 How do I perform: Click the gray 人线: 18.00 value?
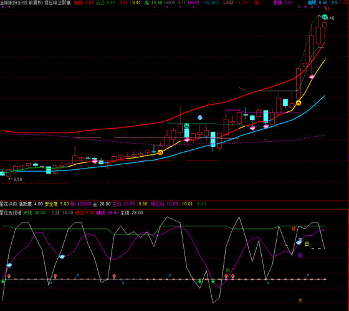[62, 213]
